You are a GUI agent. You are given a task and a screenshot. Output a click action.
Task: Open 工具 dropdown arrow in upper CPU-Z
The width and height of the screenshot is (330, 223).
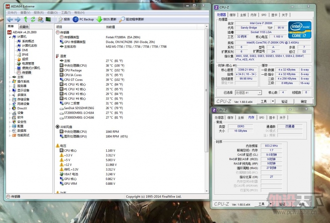273,101
